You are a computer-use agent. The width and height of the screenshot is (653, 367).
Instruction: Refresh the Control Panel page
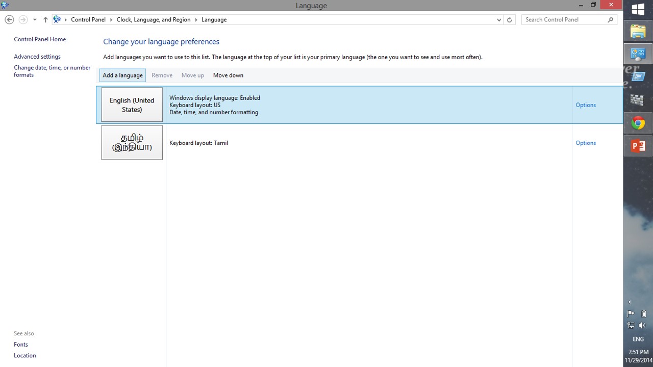(509, 20)
